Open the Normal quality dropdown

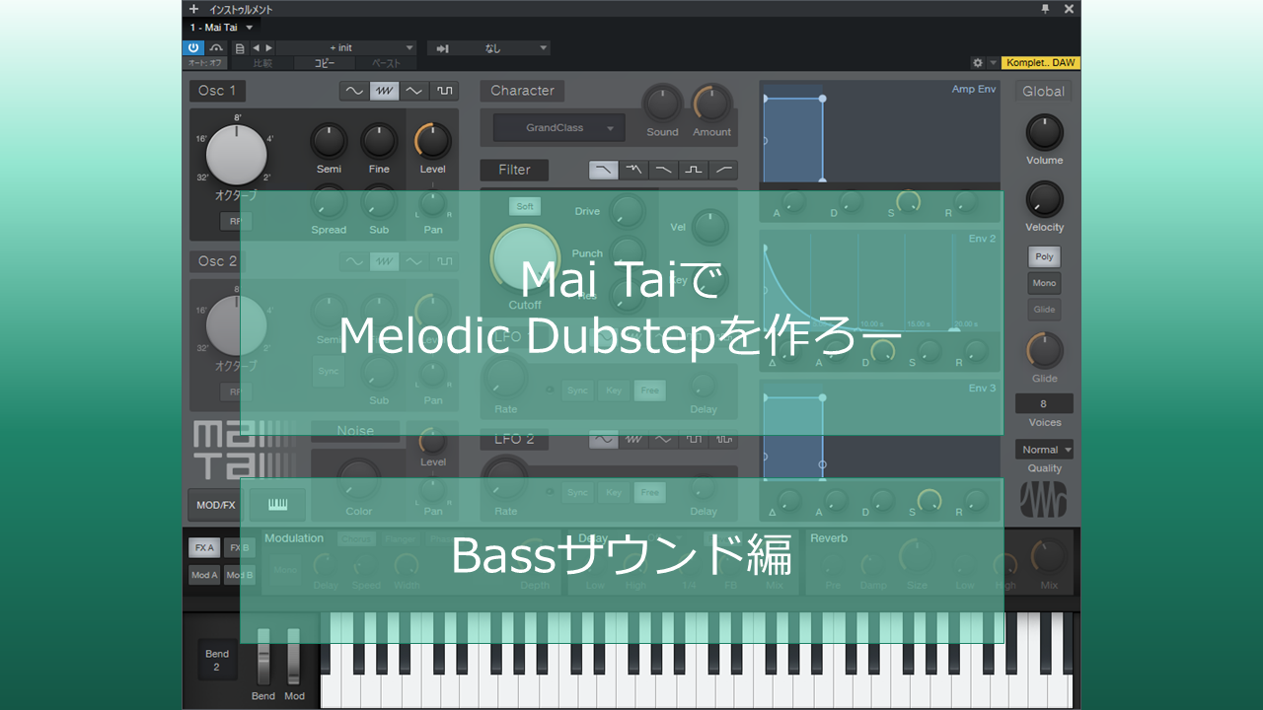(1043, 449)
